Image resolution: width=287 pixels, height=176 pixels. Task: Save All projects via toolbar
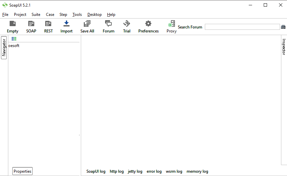click(x=87, y=27)
